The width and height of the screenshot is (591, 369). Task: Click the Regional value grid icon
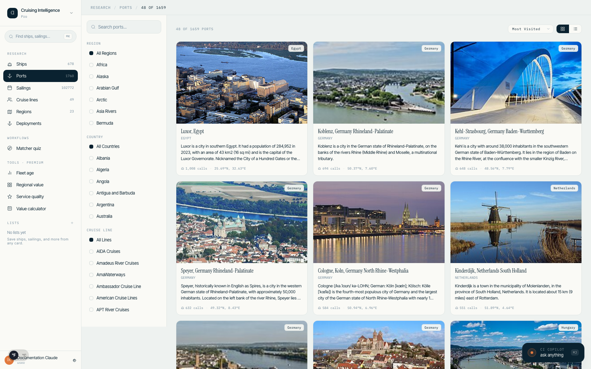tap(10, 185)
